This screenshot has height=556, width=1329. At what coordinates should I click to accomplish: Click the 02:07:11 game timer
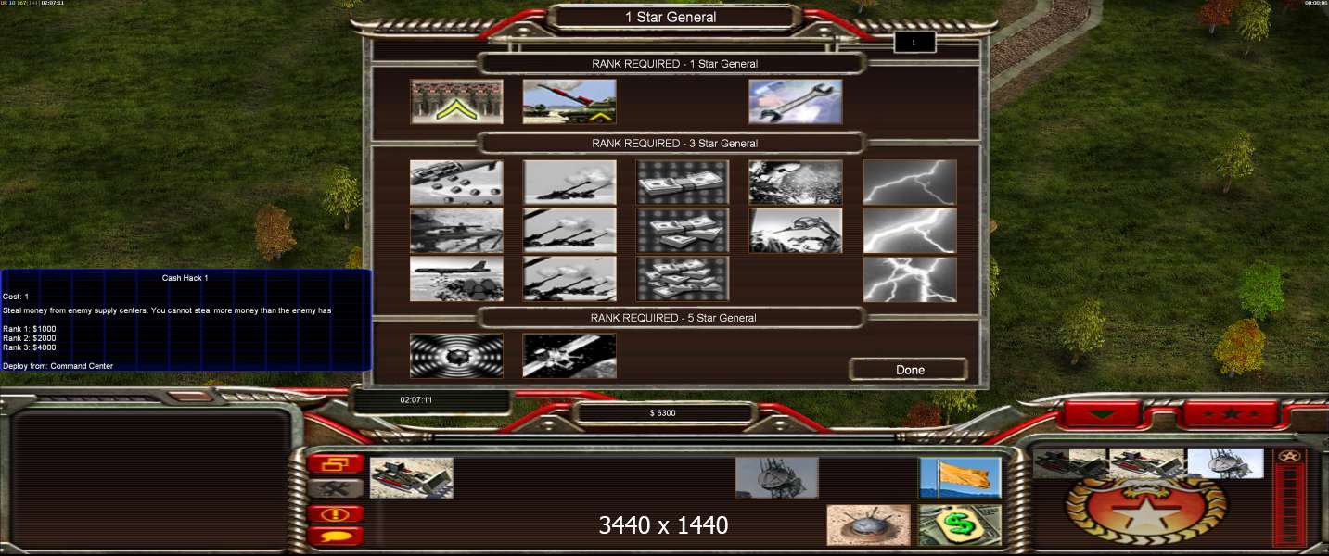[x=416, y=400]
